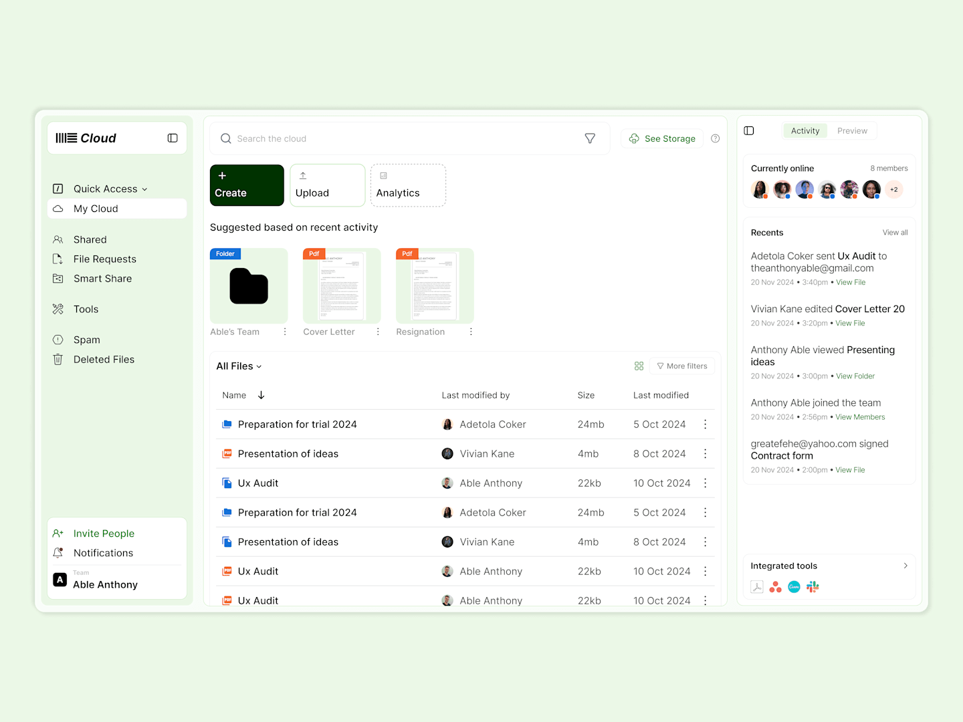Image resolution: width=963 pixels, height=722 pixels.
Task: Select My Cloud in sidebar
Action: point(117,209)
